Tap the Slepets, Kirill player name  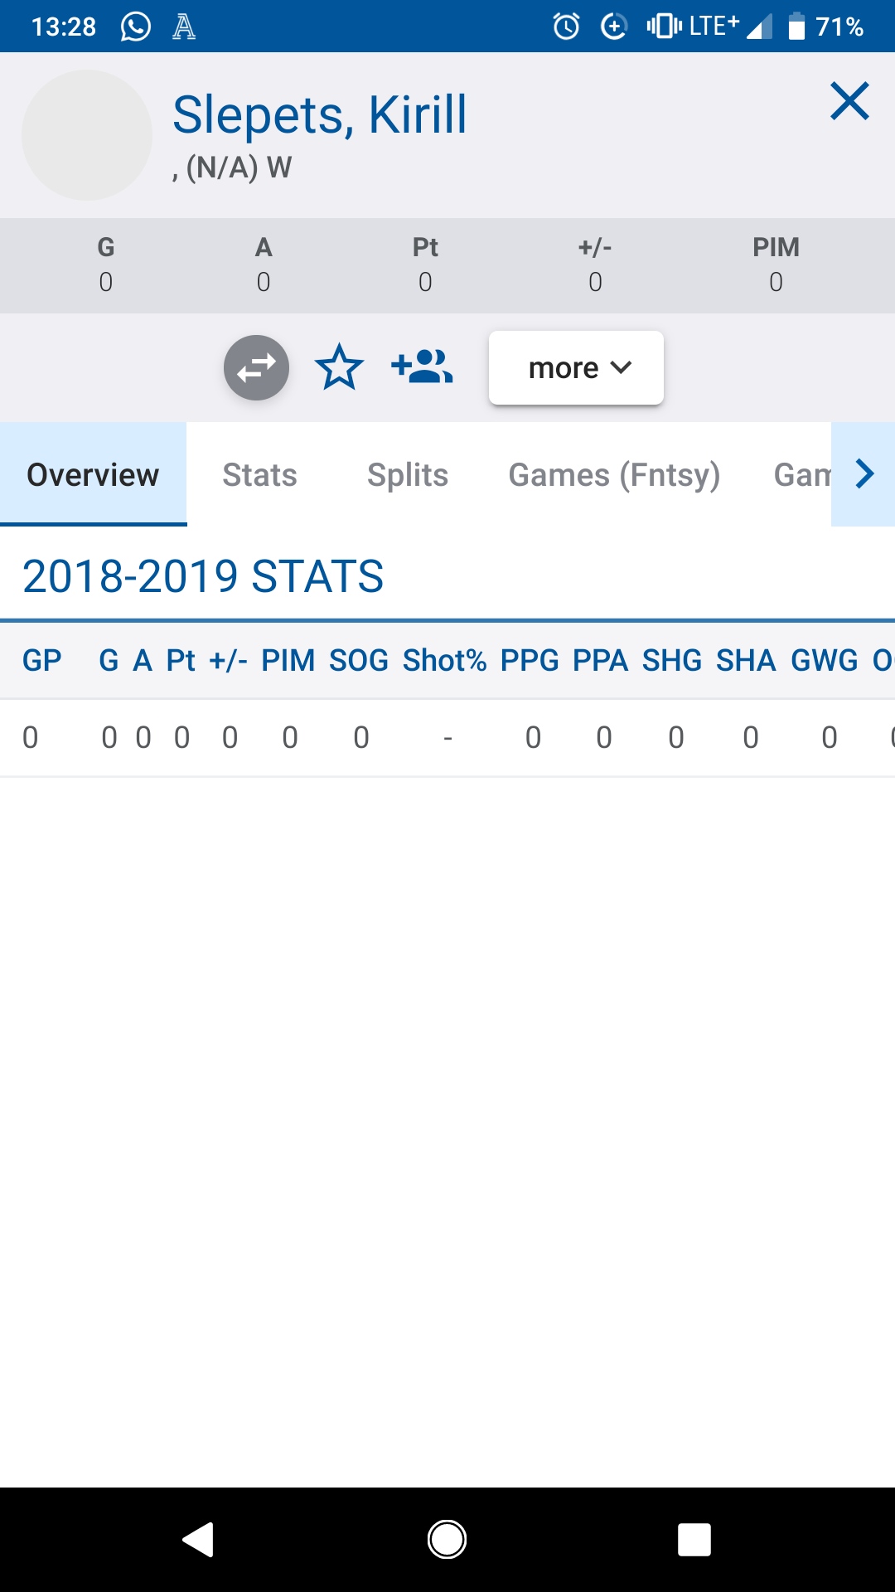click(320, 114)
